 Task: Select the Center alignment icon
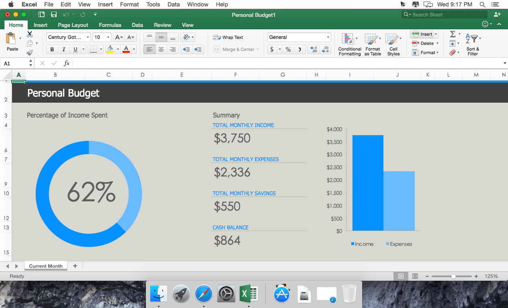point(161,49)
